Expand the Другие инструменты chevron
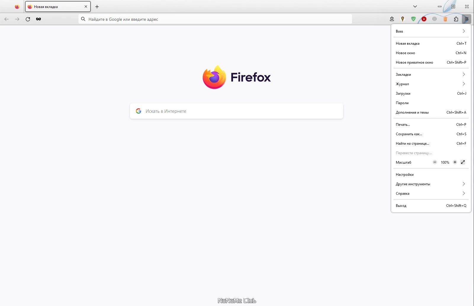The width and height of the screenshot is (474, 306). click(464, 184)
